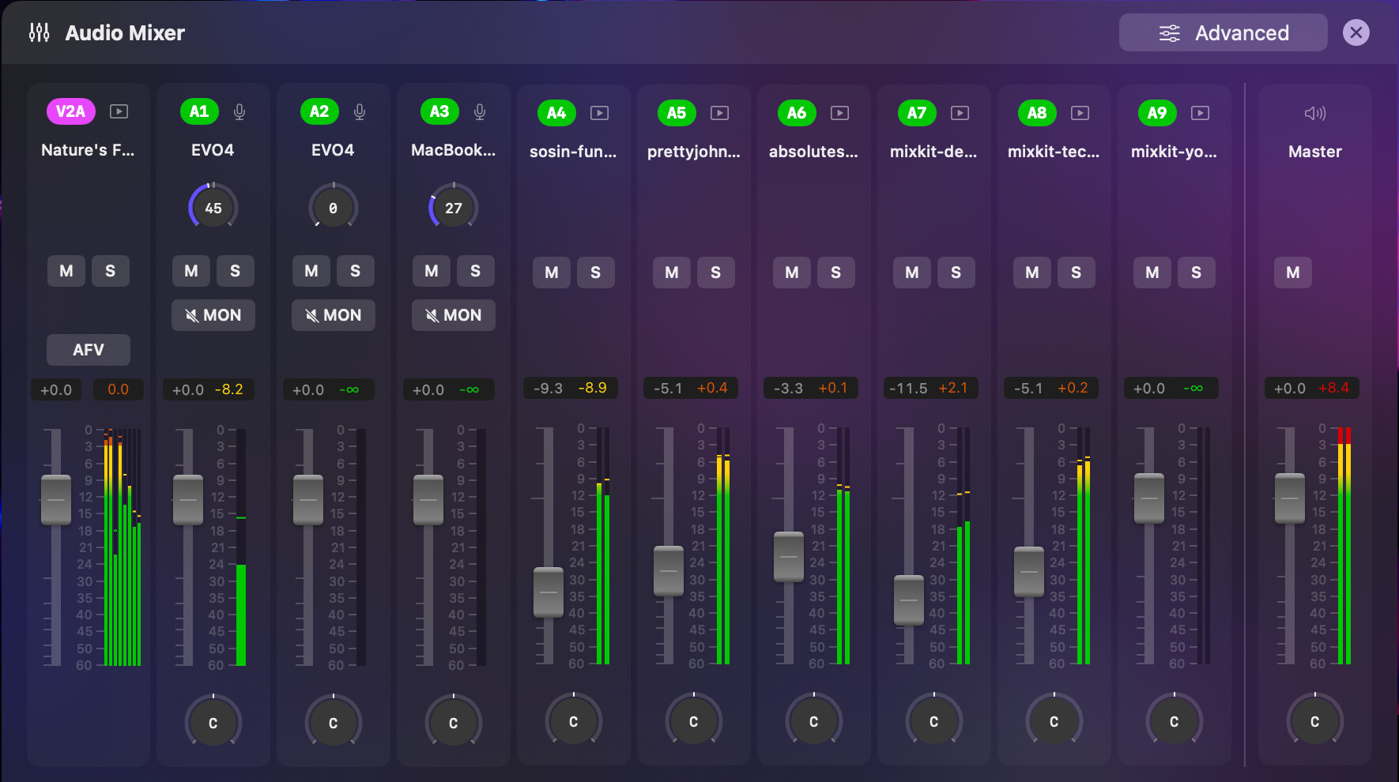Viewport: 1399px width, 782px height.
Task: Solo the V2A Nature's F channel
Action: pos(111,271)
